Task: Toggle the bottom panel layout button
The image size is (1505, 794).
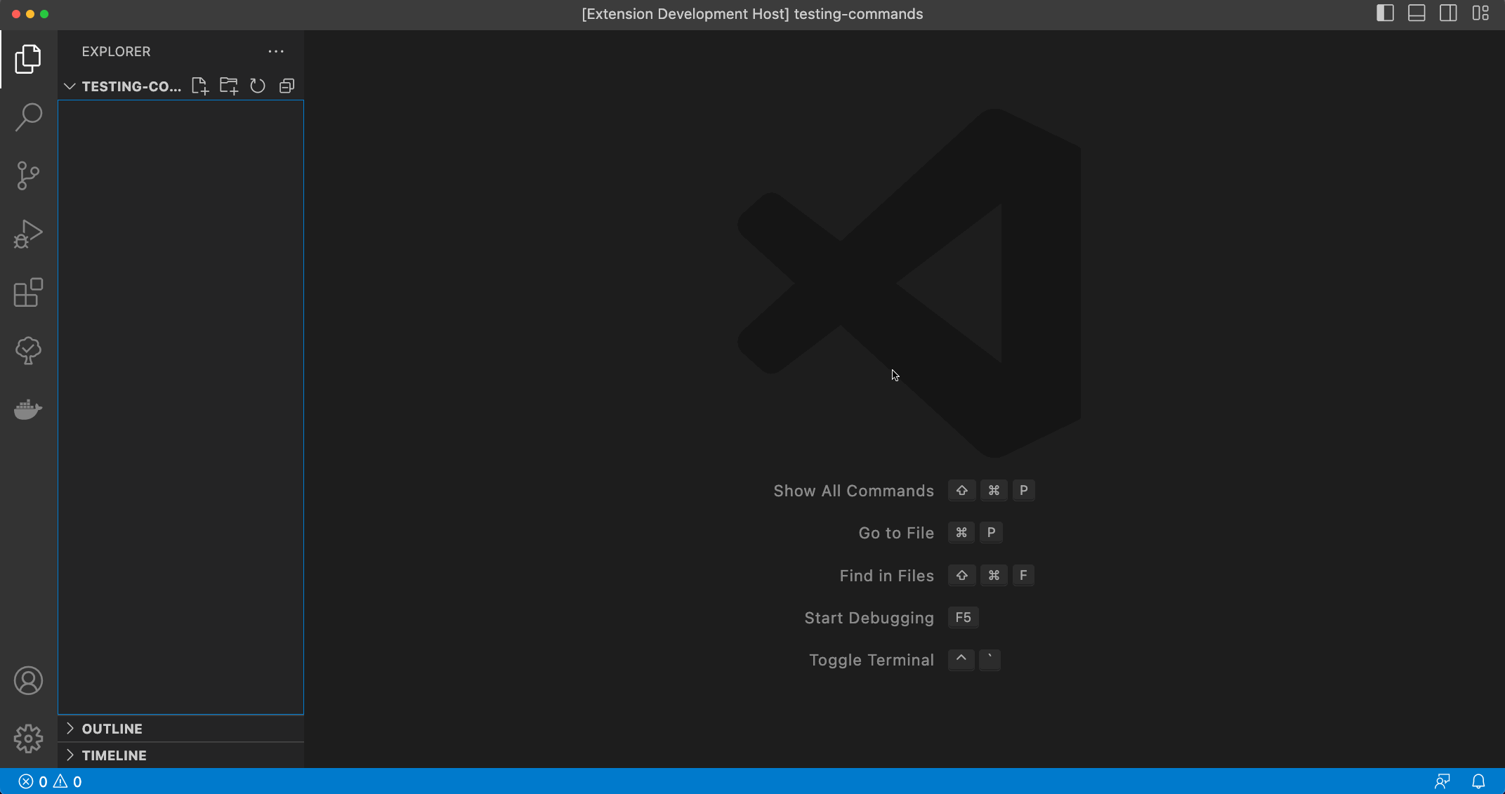Action: coord(1417,13)
